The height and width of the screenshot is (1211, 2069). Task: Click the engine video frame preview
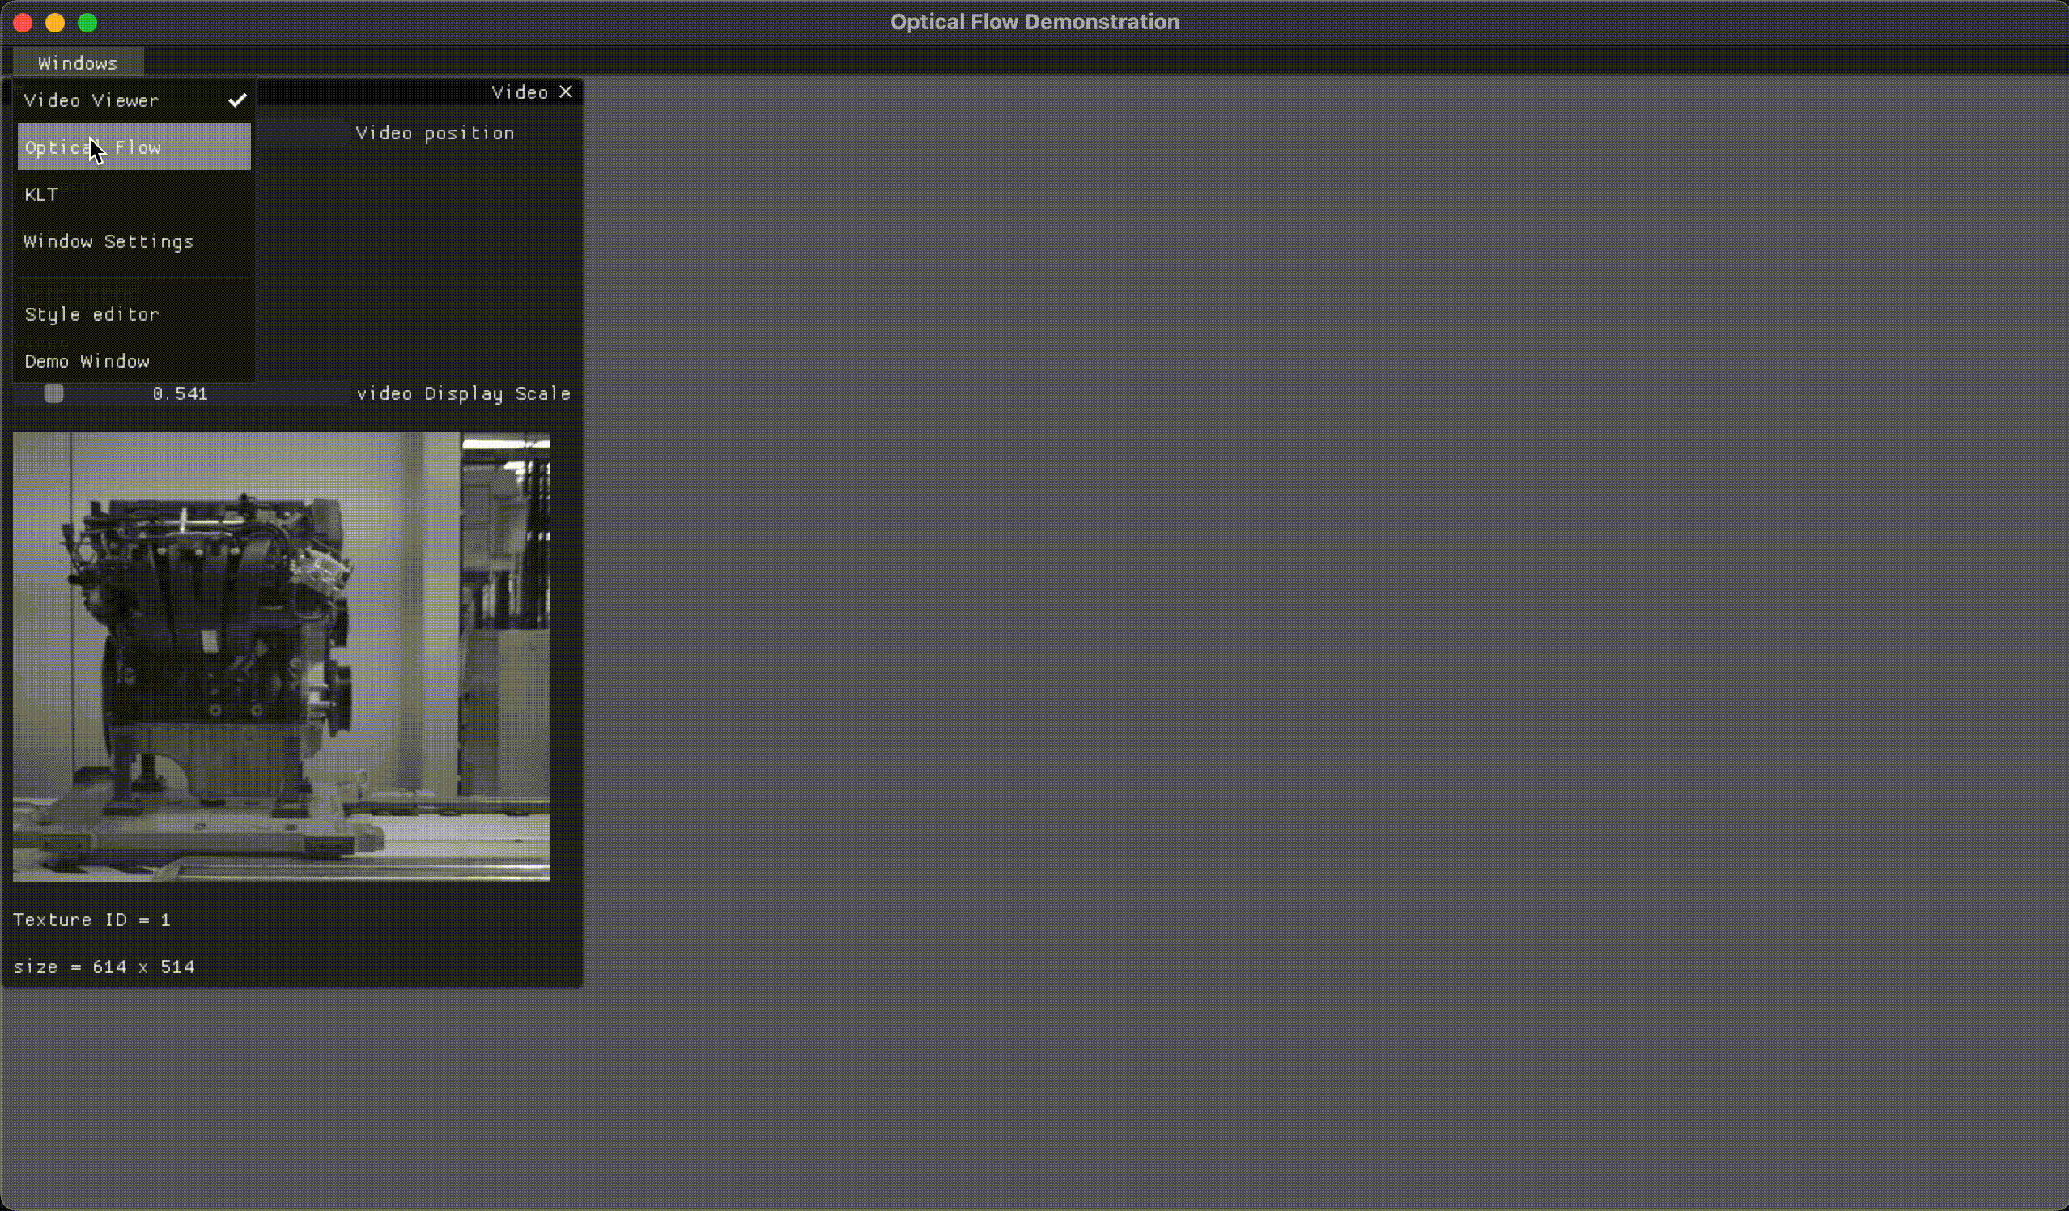pyautogui.click(x=281, y=656)
